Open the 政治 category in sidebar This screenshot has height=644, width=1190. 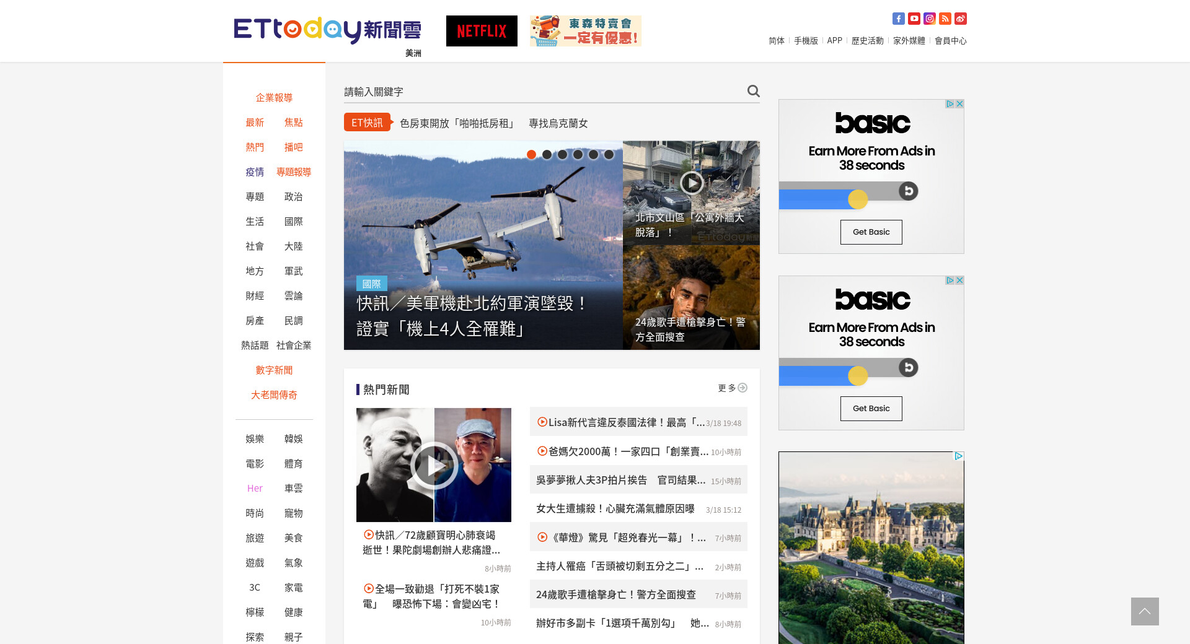(293, 197)
